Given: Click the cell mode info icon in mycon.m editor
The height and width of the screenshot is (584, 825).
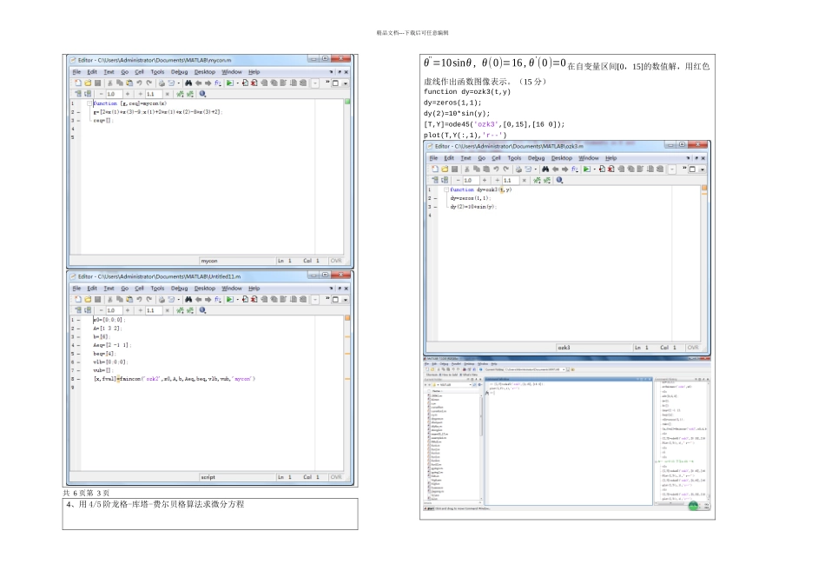Looking at the screenshot, I should click(x=202, y=93).
